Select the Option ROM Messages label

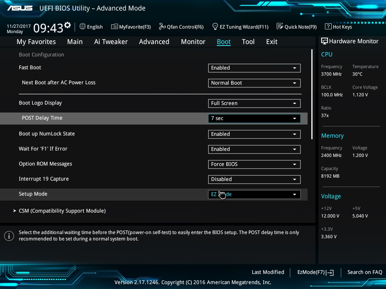(45, 164)
